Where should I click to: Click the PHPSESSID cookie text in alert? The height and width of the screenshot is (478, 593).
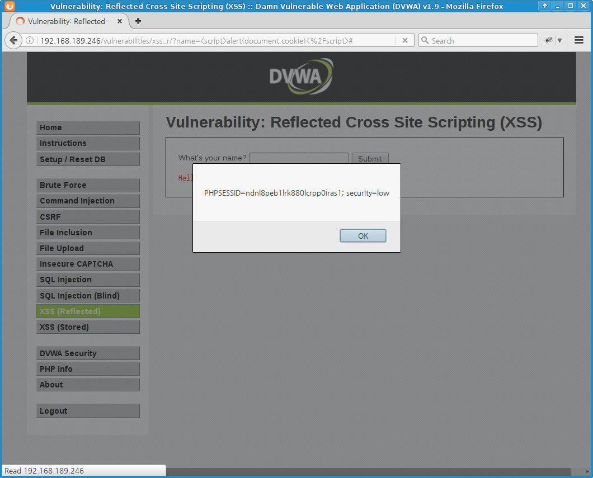coord(296,193)
